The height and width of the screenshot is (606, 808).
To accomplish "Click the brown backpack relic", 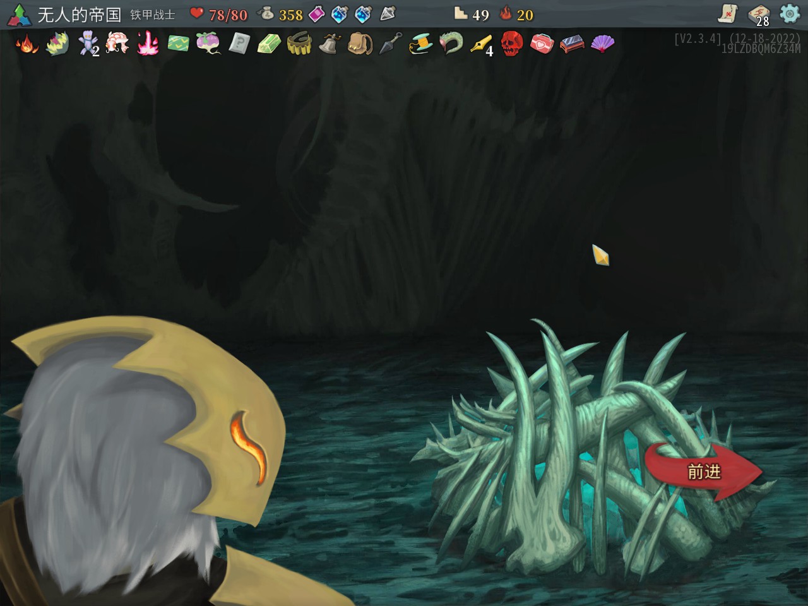I will [360, 44].
